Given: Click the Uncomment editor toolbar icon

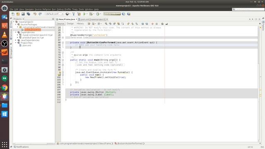Looking at the screenshot, I should pos(166,24).
